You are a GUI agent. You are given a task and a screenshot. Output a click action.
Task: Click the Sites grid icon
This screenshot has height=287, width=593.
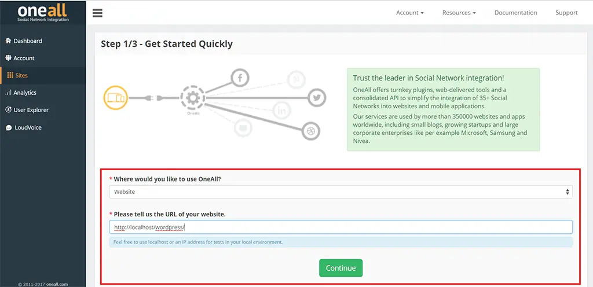point(10,76)
